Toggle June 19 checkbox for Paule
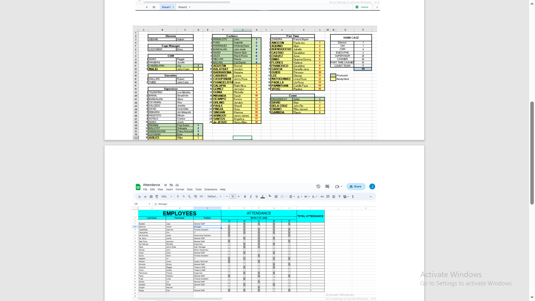 tap(229, 276)
